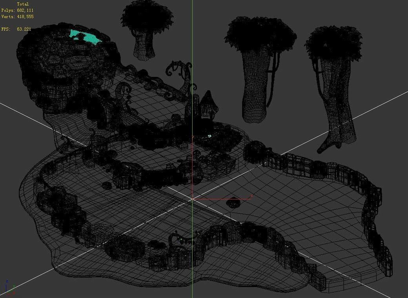Click the Polys: 682,111 statistic

coord(17,11)
